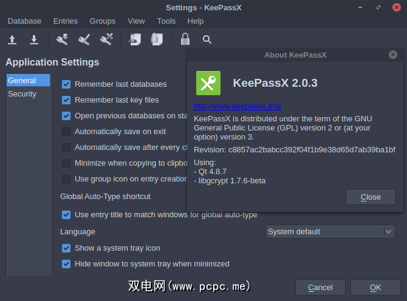Enable Automatically save after every change
The image size is (407, 301).
(x=66, y=147)
